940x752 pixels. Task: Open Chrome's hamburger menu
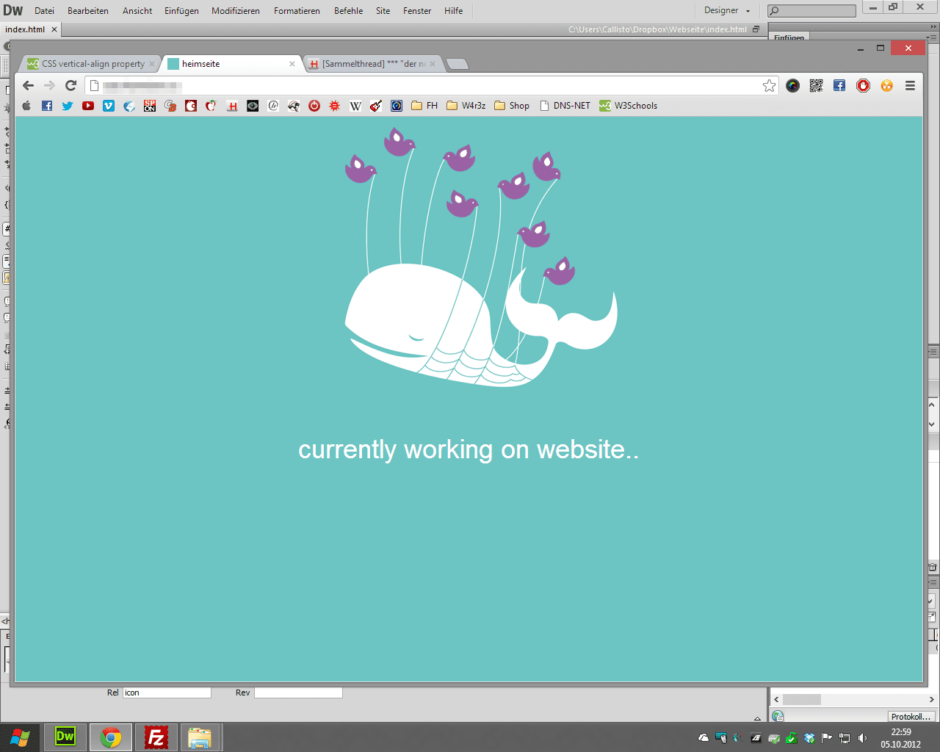[x=910, y=86]
